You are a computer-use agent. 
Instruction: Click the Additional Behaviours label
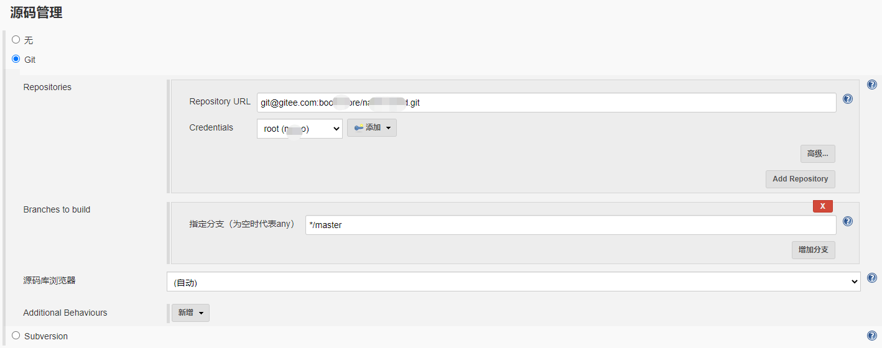click(65, 313)
